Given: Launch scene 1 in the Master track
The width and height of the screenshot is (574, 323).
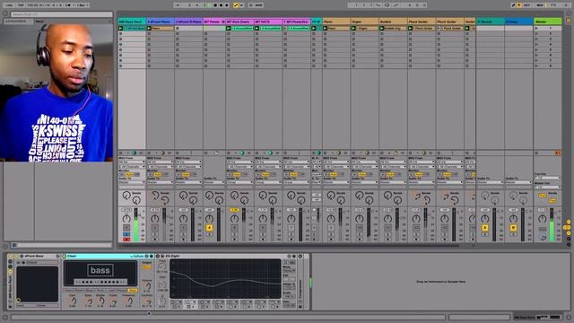Looking at the screenshot, I should pyautogui.click(x=536, y=28).
